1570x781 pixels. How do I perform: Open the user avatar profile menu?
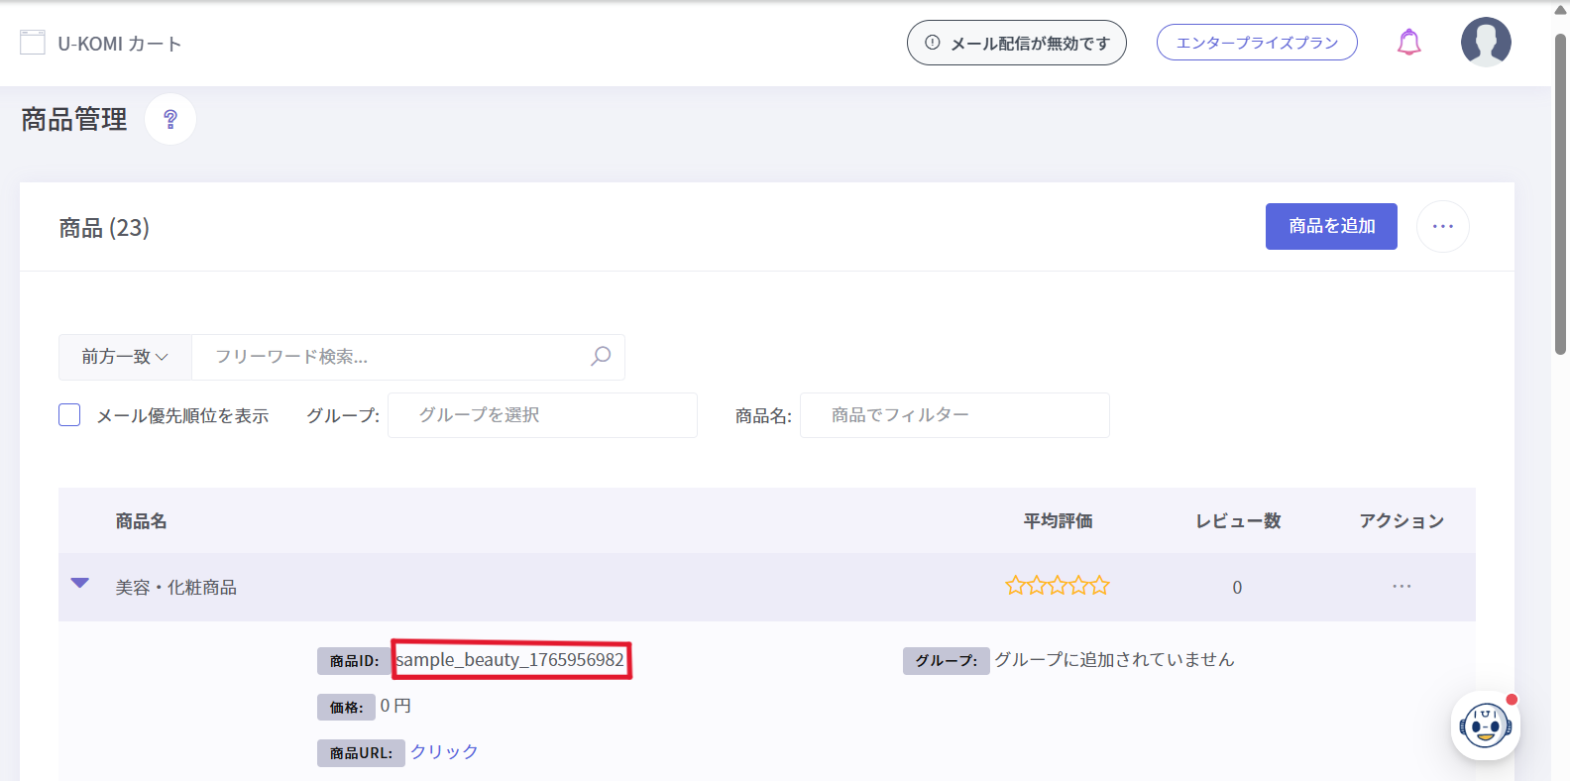click(x=1485, y=43)
